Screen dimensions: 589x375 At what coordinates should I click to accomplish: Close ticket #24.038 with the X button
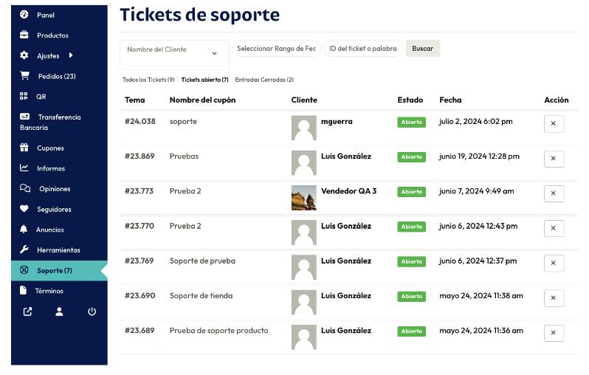(x=554, y=124)
